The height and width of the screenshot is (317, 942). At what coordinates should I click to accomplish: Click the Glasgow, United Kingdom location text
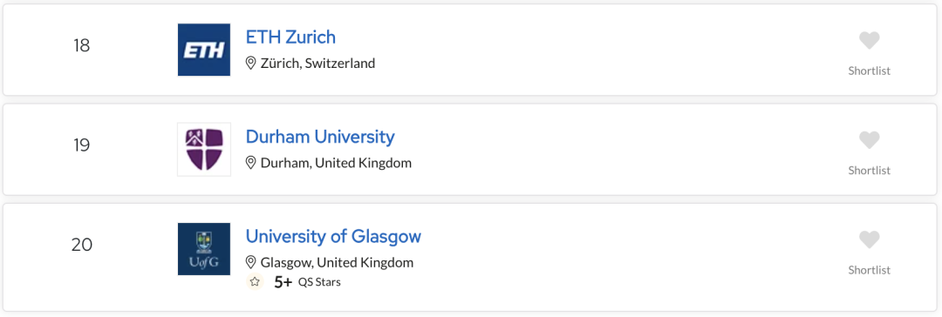[x=337, y=262]
